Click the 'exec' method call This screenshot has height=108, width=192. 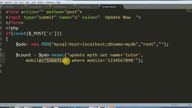click(x=59, y=55)
